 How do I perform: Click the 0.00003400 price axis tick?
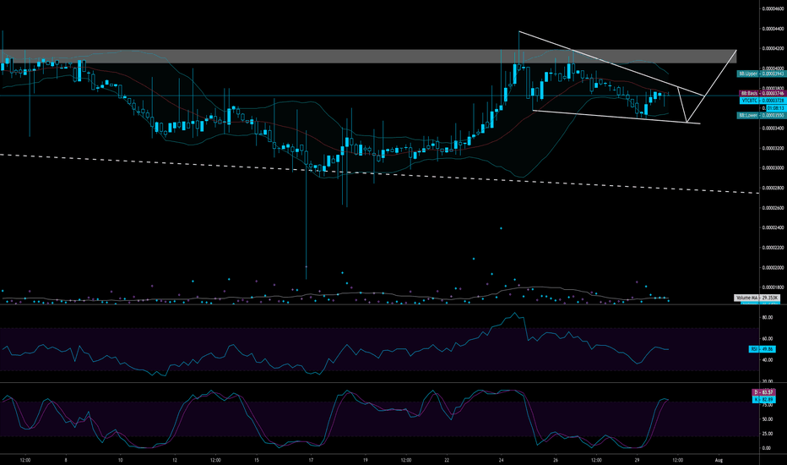click(x=773, y=129)
